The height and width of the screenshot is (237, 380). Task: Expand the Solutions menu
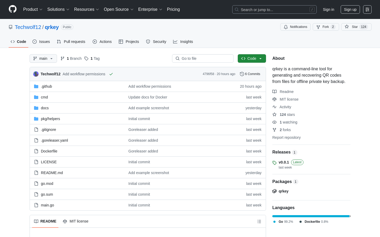pyautogui.click(x=58, y=9)
